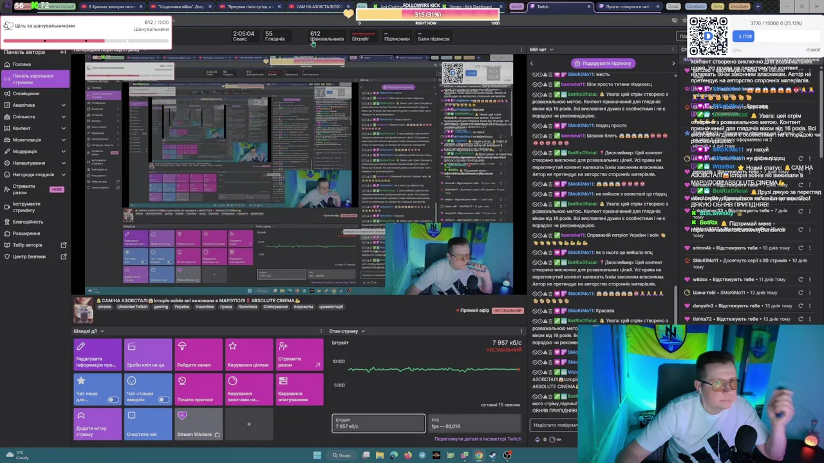Screen dimensions: 824x463
Task: Open Головна in the creator sidebar
Action: [21, 64]
